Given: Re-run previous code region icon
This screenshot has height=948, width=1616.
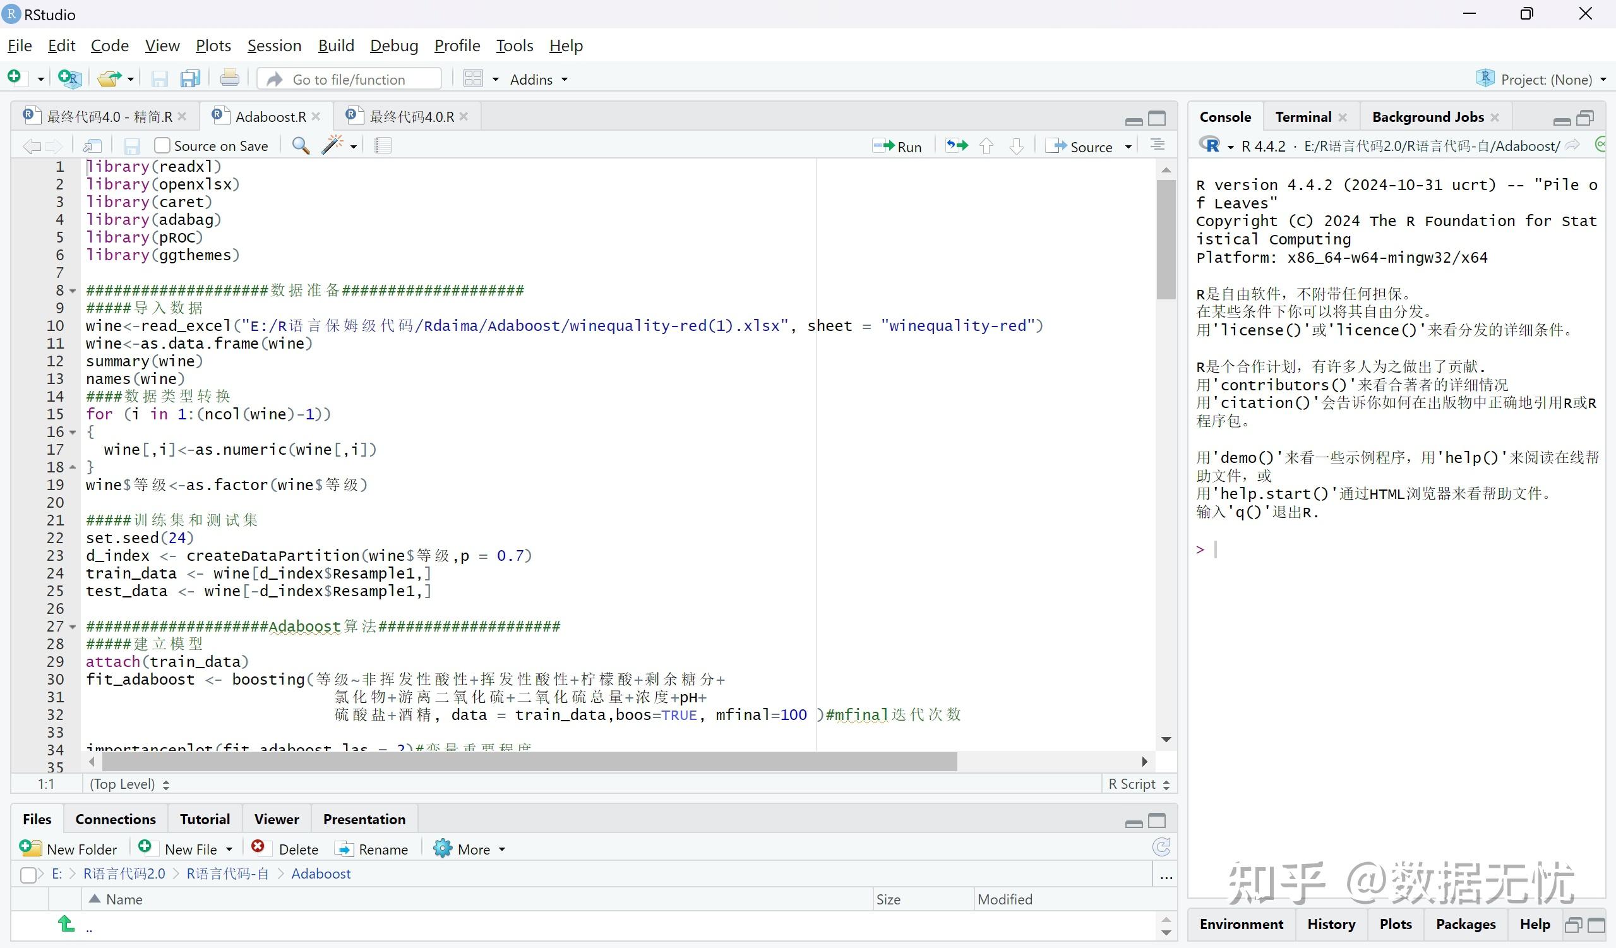Looking at the screenshot, I should click(957, 147).
